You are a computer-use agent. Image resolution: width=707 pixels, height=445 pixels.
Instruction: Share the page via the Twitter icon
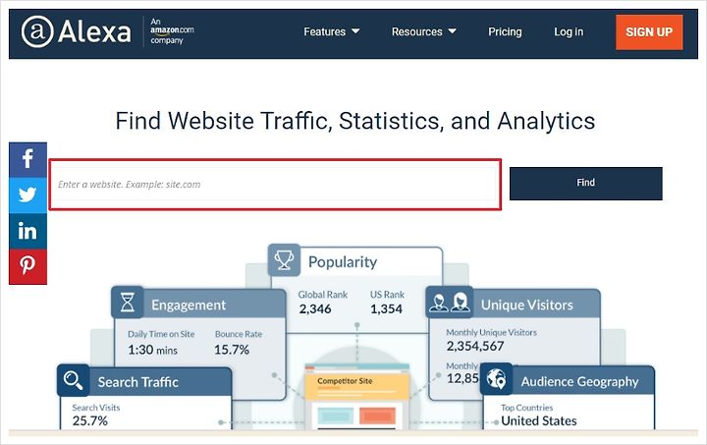point(27,195)
